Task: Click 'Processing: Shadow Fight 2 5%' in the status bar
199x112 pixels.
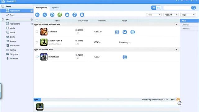Action: 155,100
